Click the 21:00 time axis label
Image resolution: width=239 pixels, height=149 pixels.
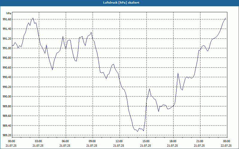pos(200,141)
